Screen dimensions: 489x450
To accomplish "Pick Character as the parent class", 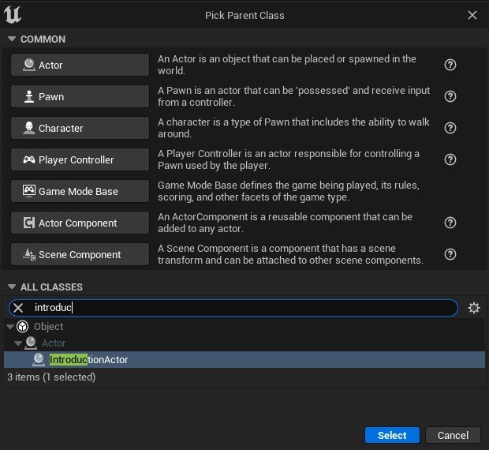I will click(80, 128).
